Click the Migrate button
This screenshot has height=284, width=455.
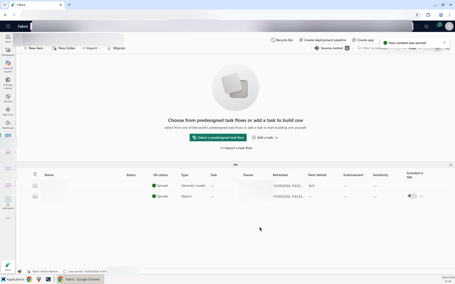[116, 48]
